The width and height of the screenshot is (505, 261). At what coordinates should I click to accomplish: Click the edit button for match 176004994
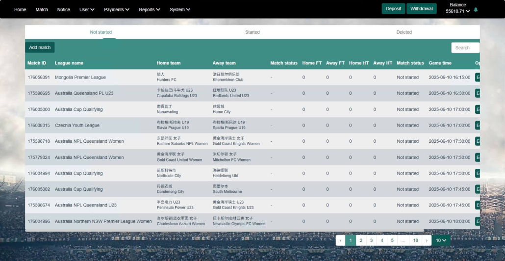point(478,173)
